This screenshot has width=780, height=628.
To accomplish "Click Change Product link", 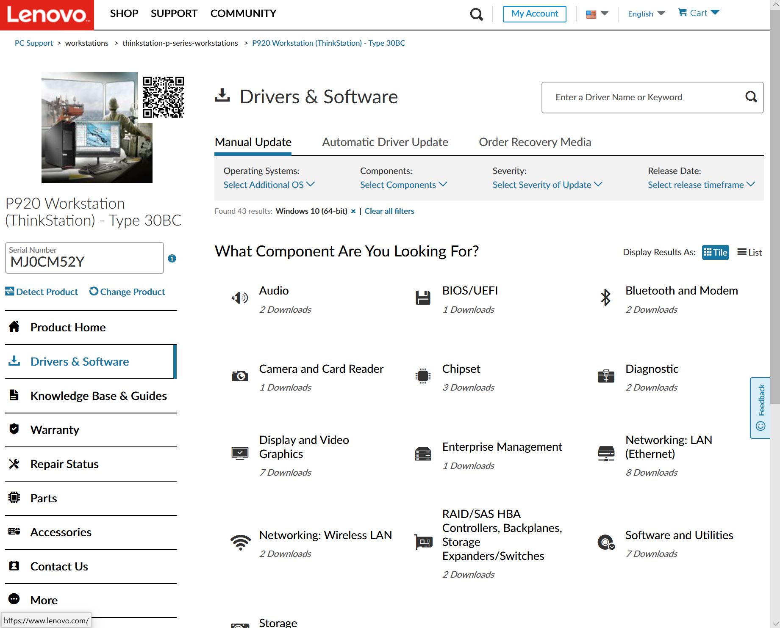I will [x=127, y=292].
